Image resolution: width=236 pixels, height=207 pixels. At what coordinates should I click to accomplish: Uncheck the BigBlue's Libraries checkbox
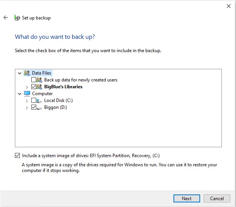tap(34, 87)
